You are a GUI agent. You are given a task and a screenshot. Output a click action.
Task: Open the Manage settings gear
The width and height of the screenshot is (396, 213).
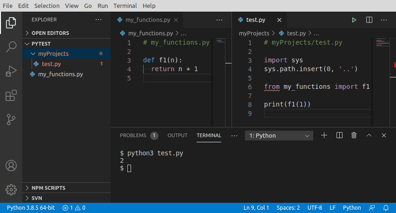(x=11, y=189)
